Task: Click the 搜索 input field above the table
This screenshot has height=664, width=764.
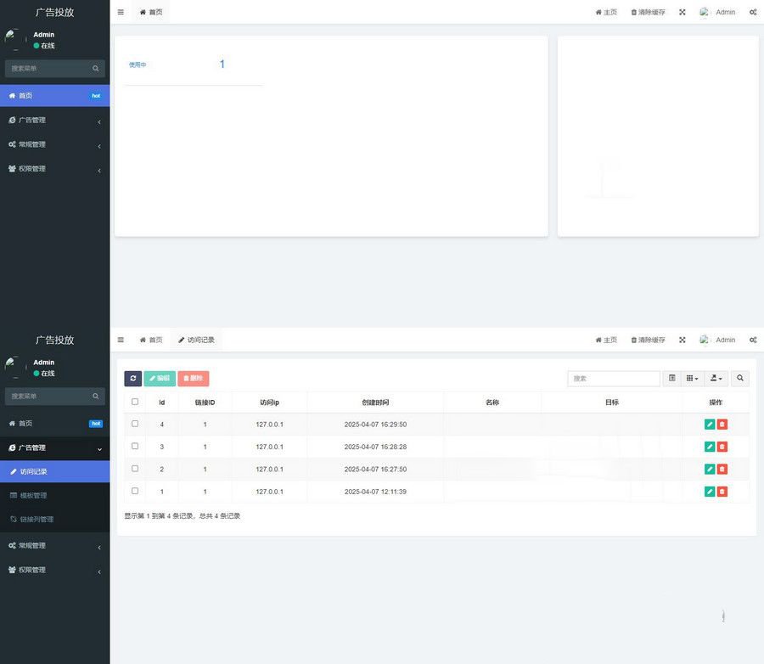Action: [x=613, y=379]
